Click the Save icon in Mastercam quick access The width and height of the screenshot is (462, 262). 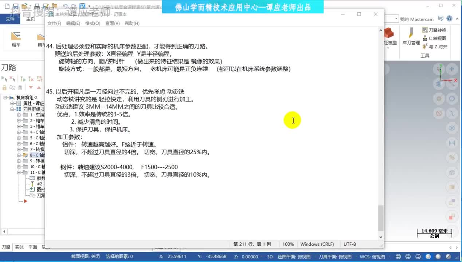click(x=15, y=6)
